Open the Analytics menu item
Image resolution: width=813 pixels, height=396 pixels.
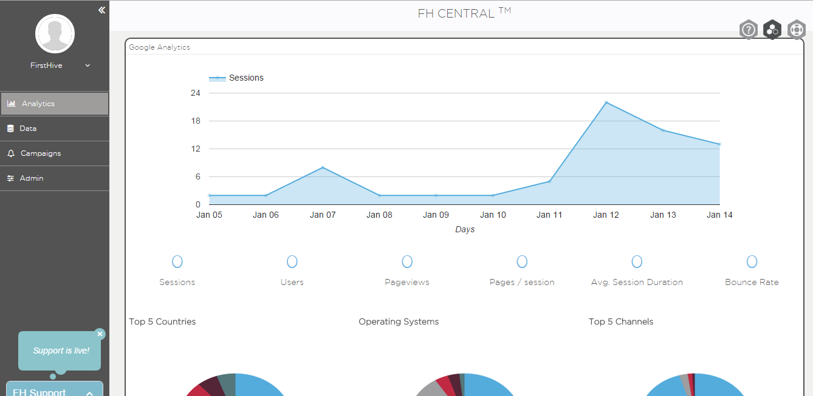coord(55,104)
